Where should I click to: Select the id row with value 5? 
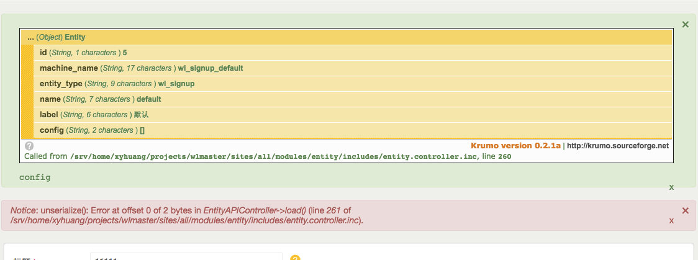click(353, 53)
